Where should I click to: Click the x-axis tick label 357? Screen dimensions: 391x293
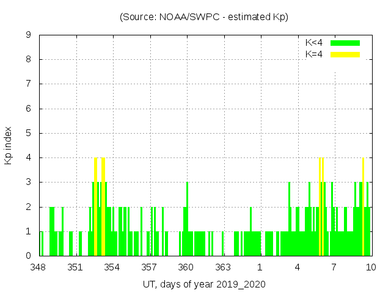[x=149, y=267]
